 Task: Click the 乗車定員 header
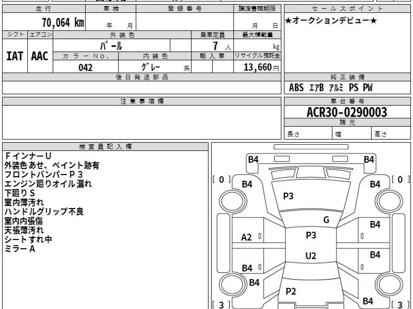212,35
